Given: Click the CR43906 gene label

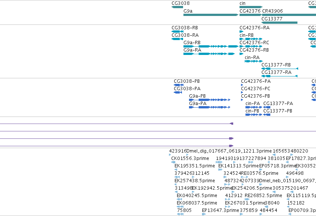Looking at the screenshot, I should pos(273,11).
